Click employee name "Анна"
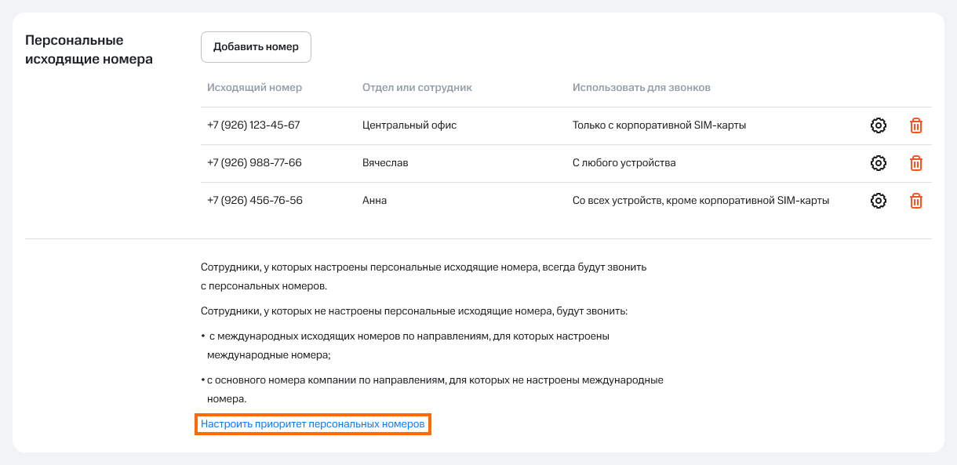The image size is (957, 465). coord(374,201)
